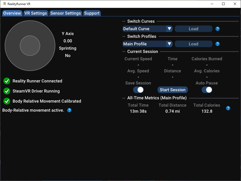Click the Sprinting status No
This screenshot has width=241, height=181.
point(68,55)
